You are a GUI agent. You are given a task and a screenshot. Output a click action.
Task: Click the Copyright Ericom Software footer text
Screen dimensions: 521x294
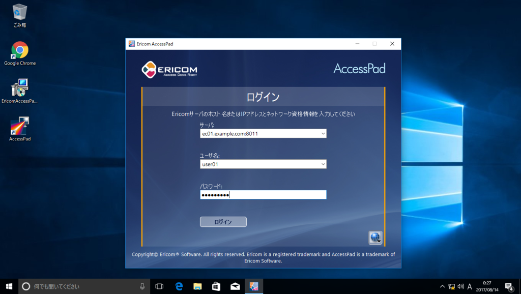(x=263, y=257)
